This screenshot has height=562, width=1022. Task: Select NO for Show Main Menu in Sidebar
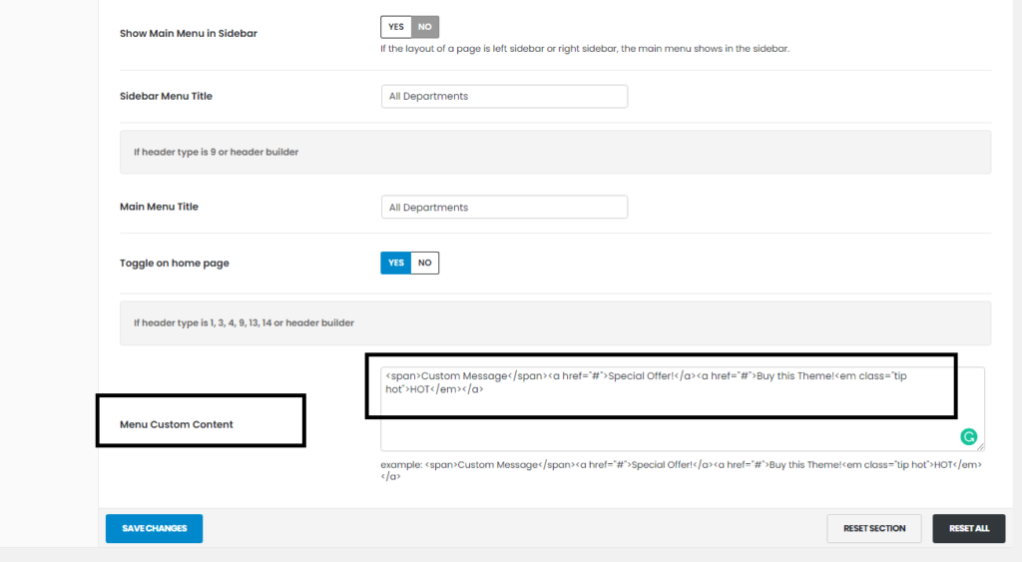pos(425,27)
